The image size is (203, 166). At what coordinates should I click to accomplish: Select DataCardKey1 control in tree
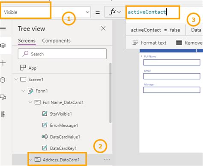tap(63, 148)
